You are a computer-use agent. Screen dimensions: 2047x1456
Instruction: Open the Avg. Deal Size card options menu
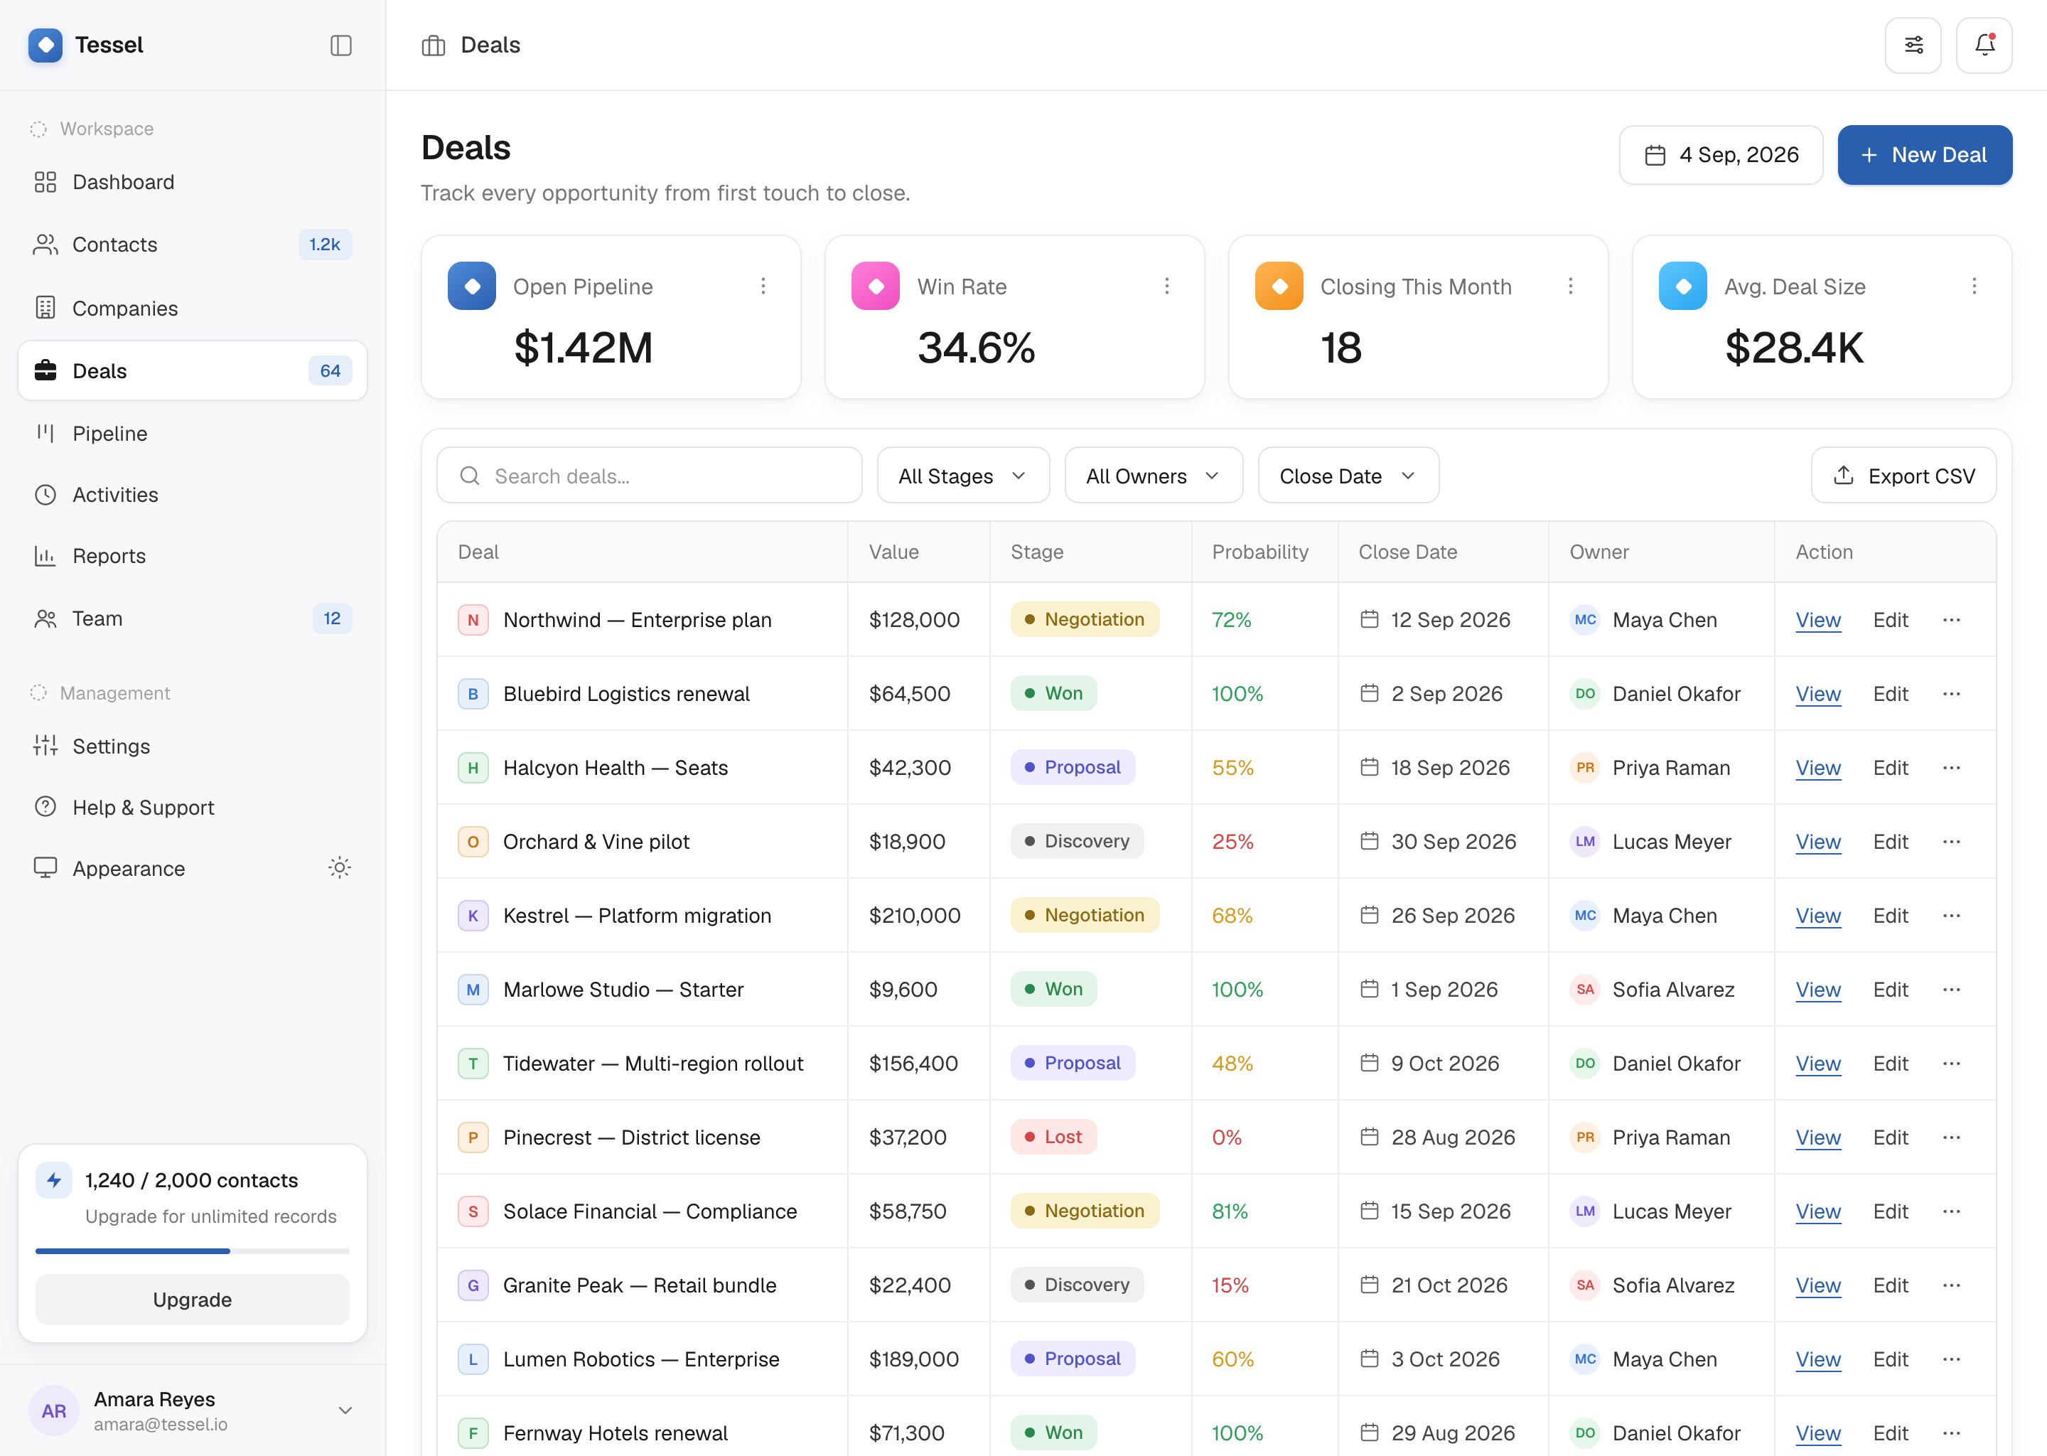coord(1974,286)
